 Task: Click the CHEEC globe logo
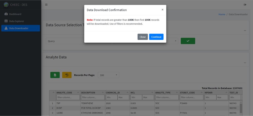tap(6, 5)
